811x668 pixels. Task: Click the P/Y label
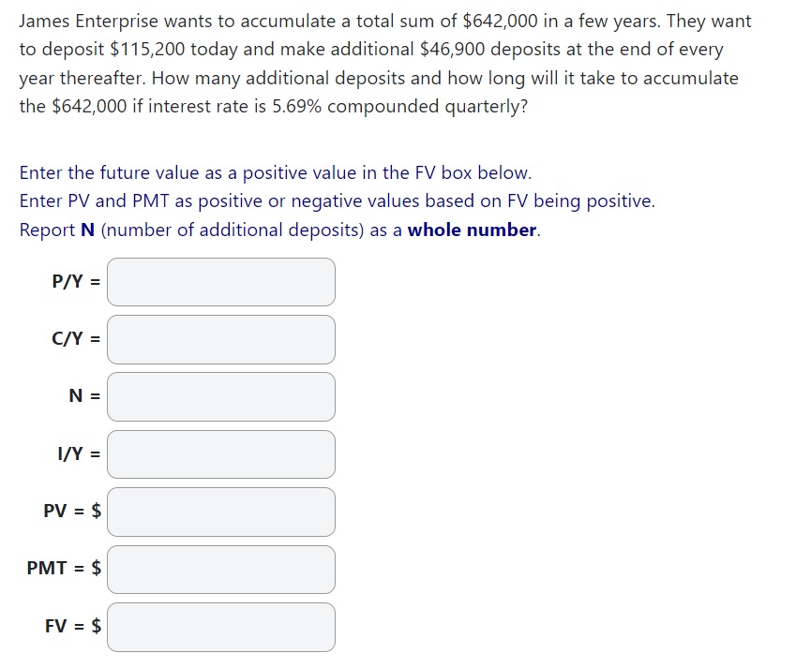(x=75, y=279)
